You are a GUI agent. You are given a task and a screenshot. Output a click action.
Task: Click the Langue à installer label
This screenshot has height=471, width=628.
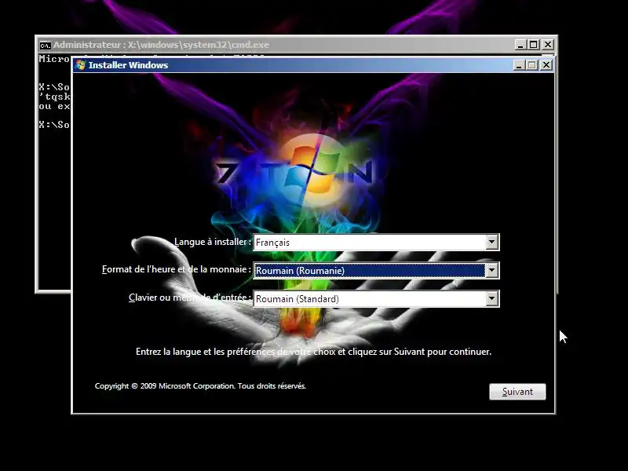pos(213,242)
